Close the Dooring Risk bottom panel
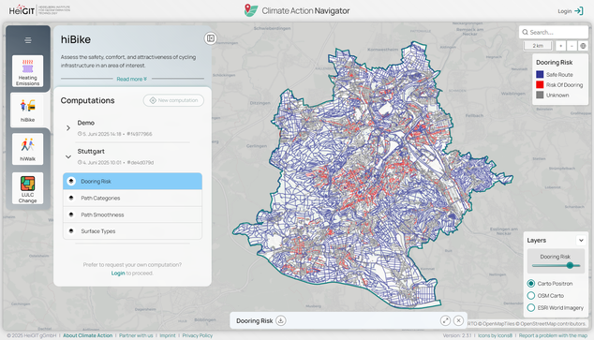The height and width of the screenshot is (340, 594). point(458,320)
